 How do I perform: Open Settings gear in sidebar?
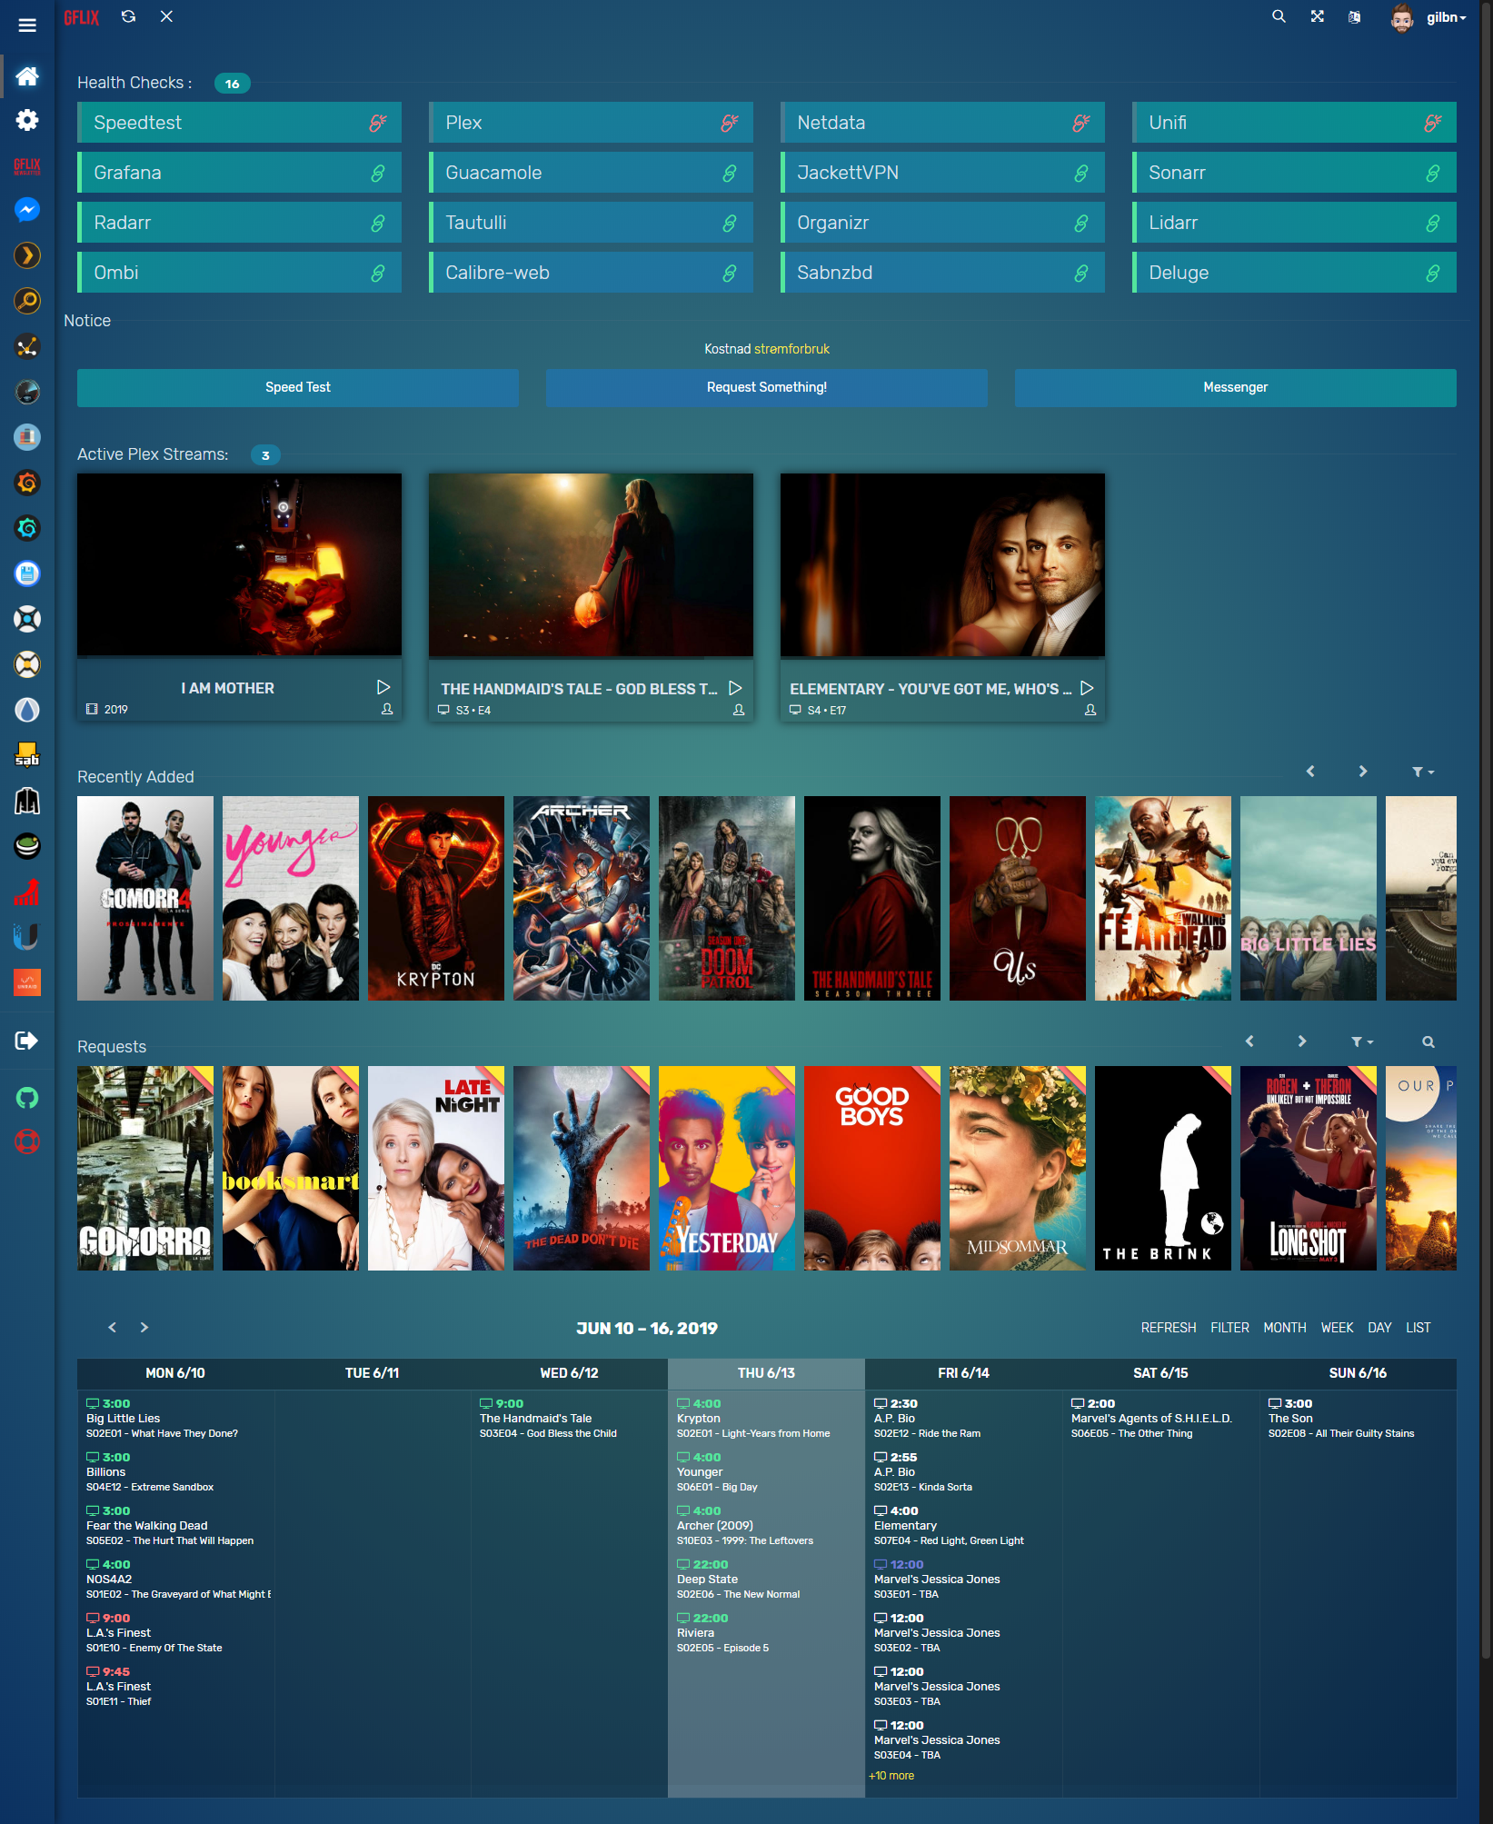27,120
